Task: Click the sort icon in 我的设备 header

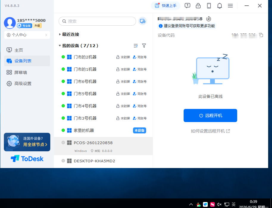Action: [x=136, y=46]
